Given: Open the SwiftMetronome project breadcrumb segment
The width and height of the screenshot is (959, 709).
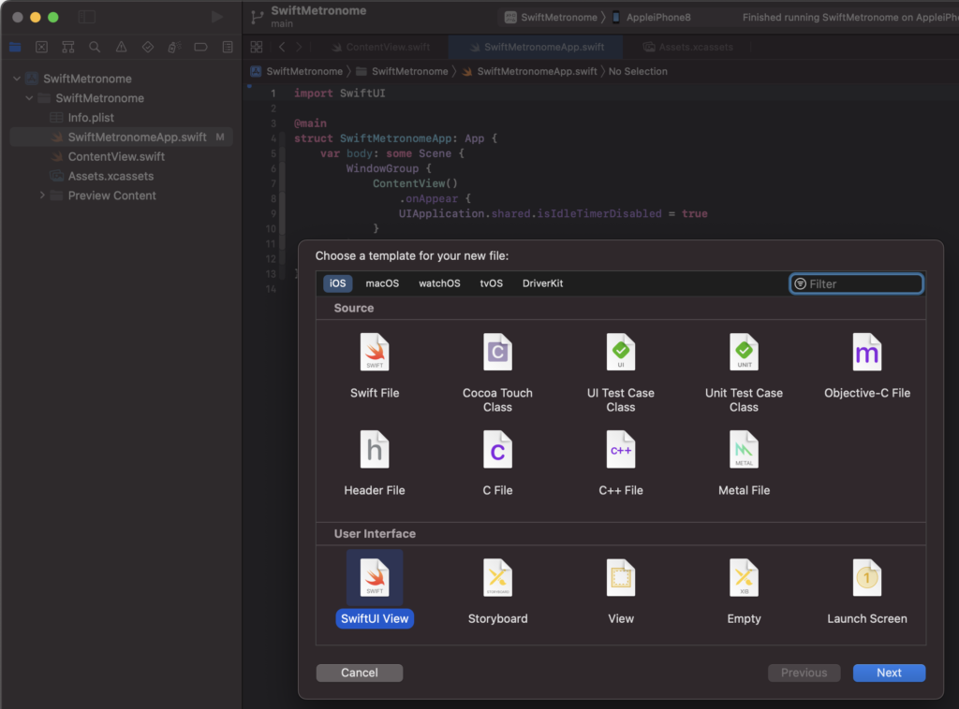Looking at the screenshot, I should [x=297, y=71].
